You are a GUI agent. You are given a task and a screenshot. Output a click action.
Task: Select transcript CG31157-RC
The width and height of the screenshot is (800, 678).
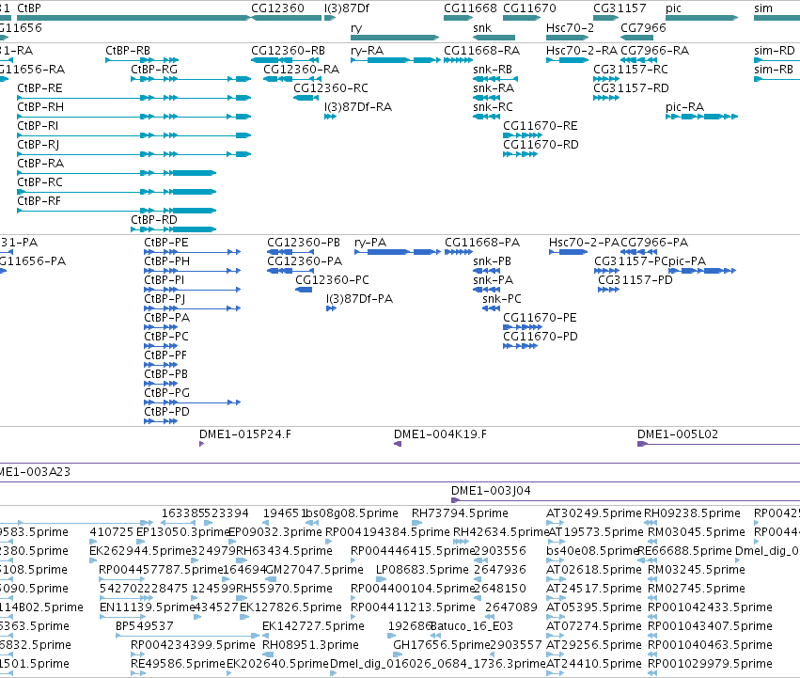[606, 79]
